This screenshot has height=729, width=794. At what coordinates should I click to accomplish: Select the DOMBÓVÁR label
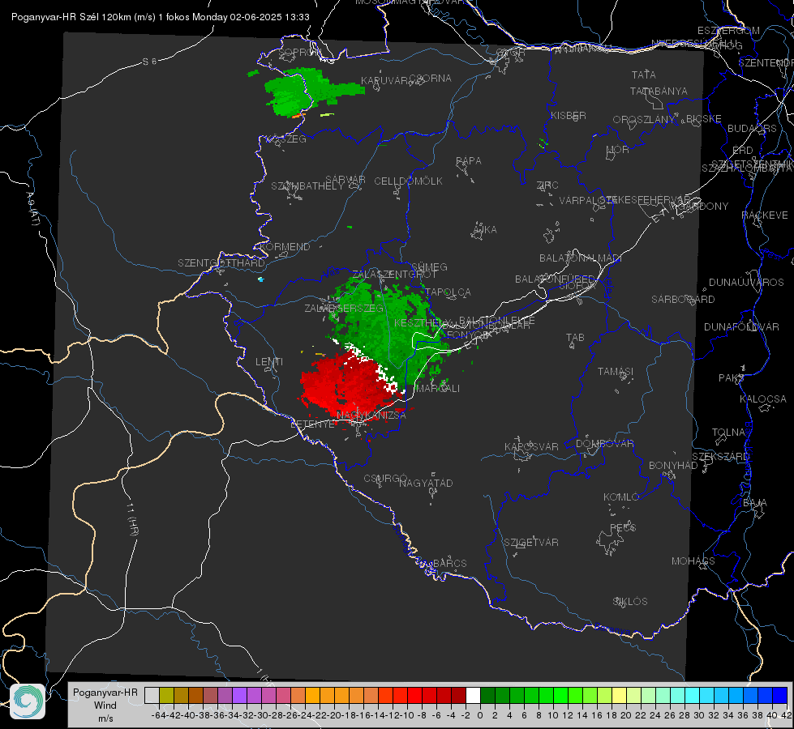(604, 444)
